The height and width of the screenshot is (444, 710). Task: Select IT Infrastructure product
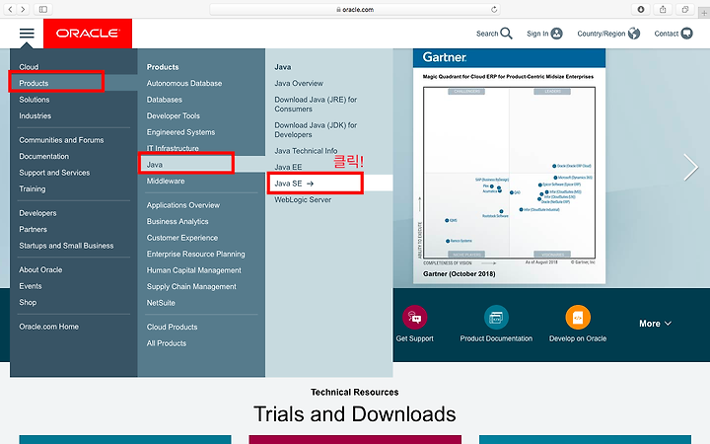pyautogui.click(x=173, y=148)
